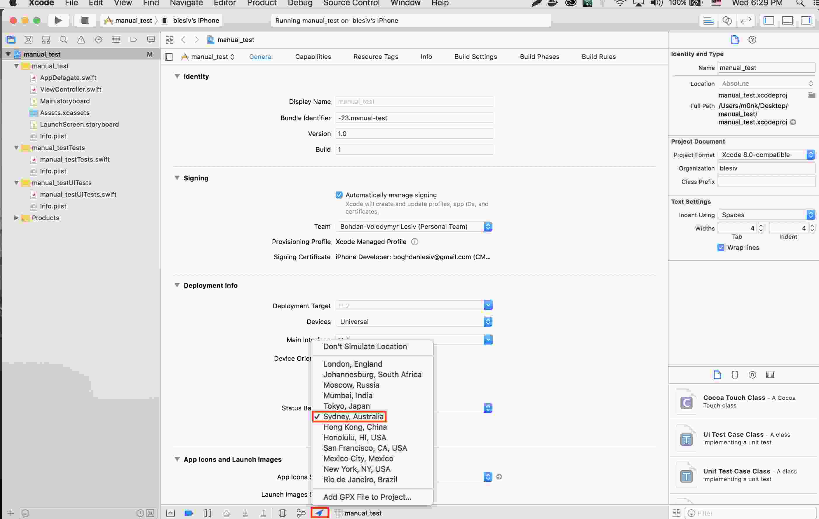Image resolution: width=819 pixels, height=519 pixels.
Task: Select the location simulation toolbar icon
Action: pos(320,512)
